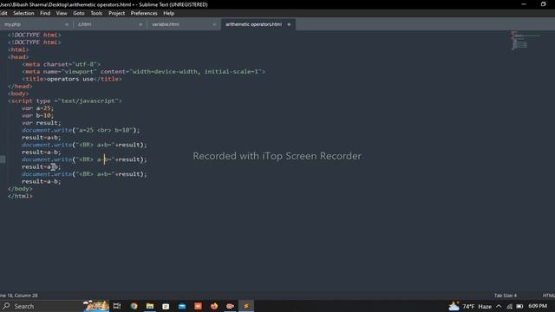Open the orange app icon beside Mail
The height and width of the screenshot is (312, 555).
pos(198,306)
